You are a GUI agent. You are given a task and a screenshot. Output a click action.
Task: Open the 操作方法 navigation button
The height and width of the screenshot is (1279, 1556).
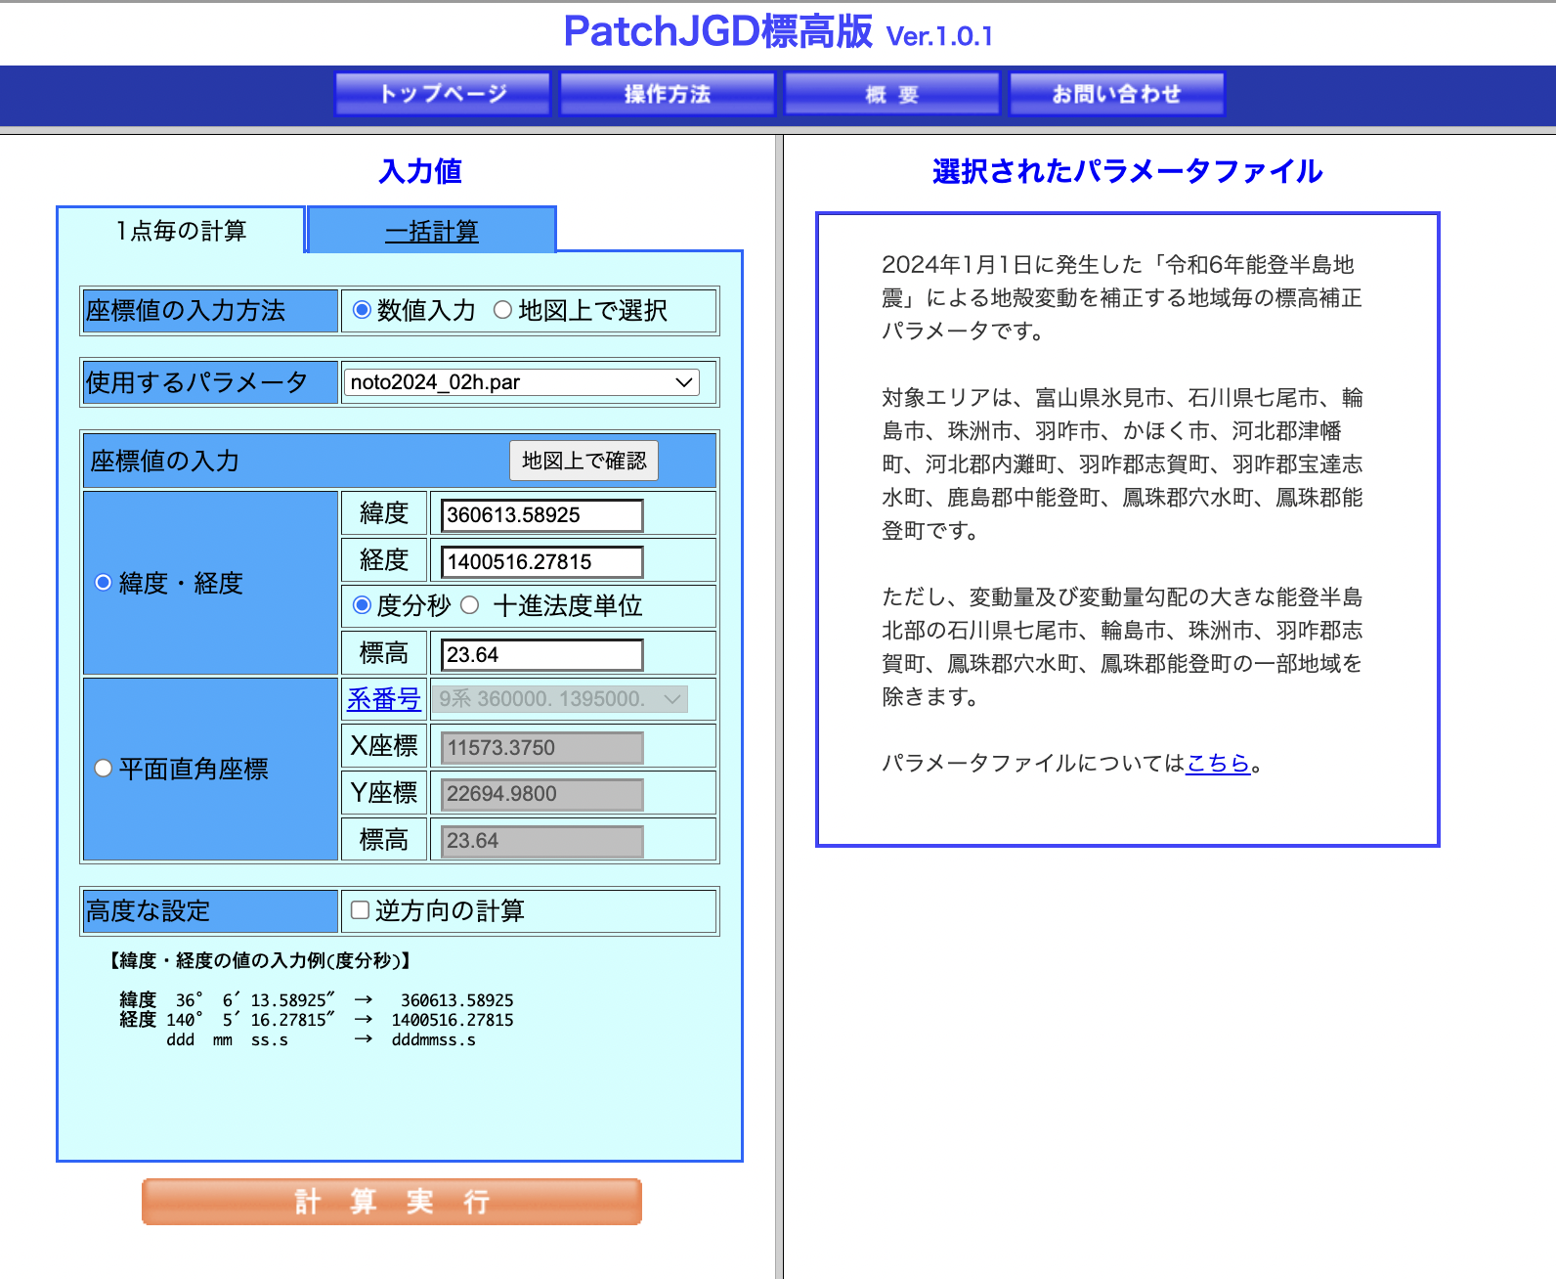(x=667, y=94)
